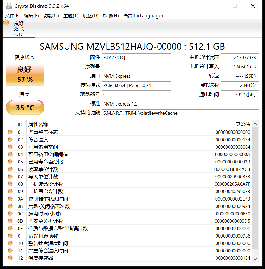Click host total writes value 260501 GB
Viewport: 265px width, 269px height.
point(240,67)
